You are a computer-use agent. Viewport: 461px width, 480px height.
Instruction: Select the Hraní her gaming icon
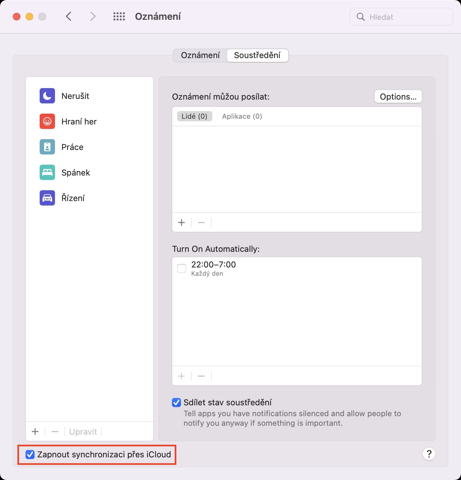point(47,121)
